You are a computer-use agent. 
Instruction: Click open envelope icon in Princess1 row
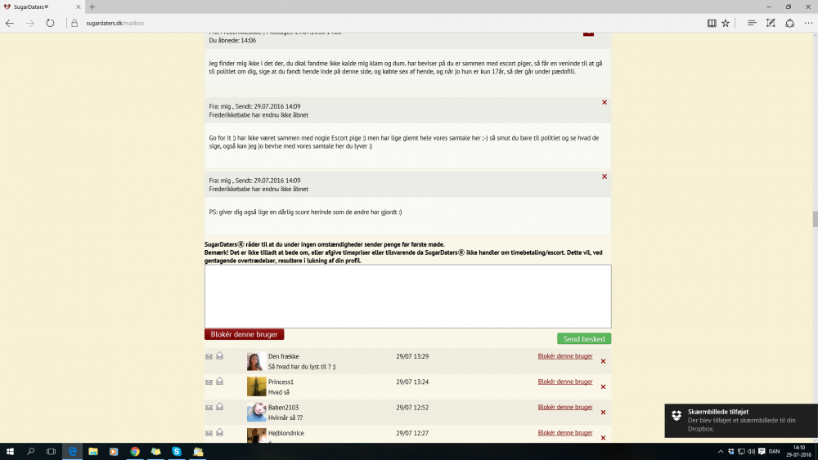219,382
